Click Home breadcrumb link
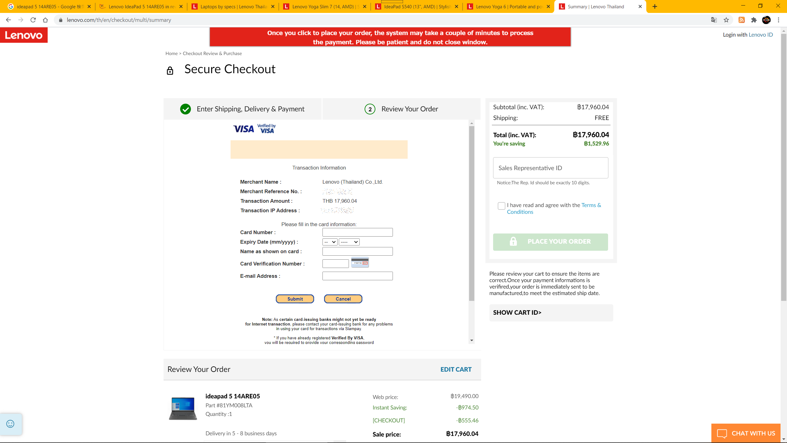This screenshot has width=787, height=443. coord(171,53)
